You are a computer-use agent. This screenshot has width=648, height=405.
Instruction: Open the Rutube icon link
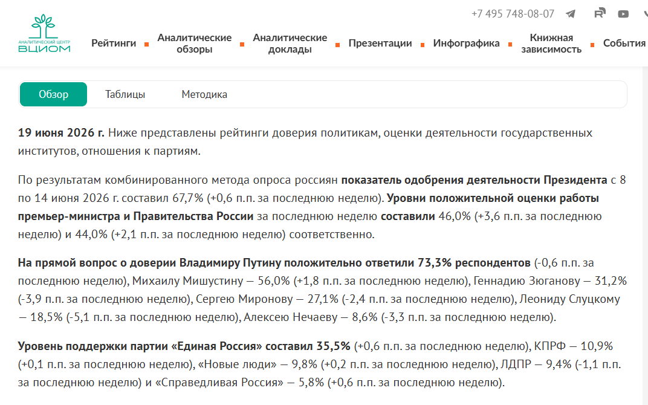point(600,13)
